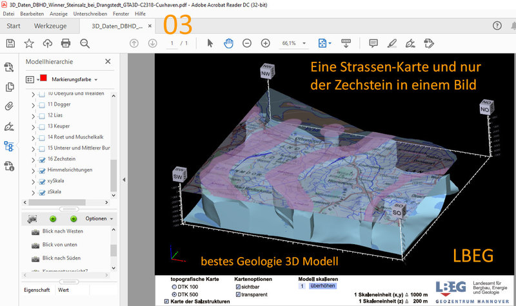Image resolution: width=516 pixels, height=306 pixels.
Task: Select the DTK 100 radio button
Action: pos(173,285)
